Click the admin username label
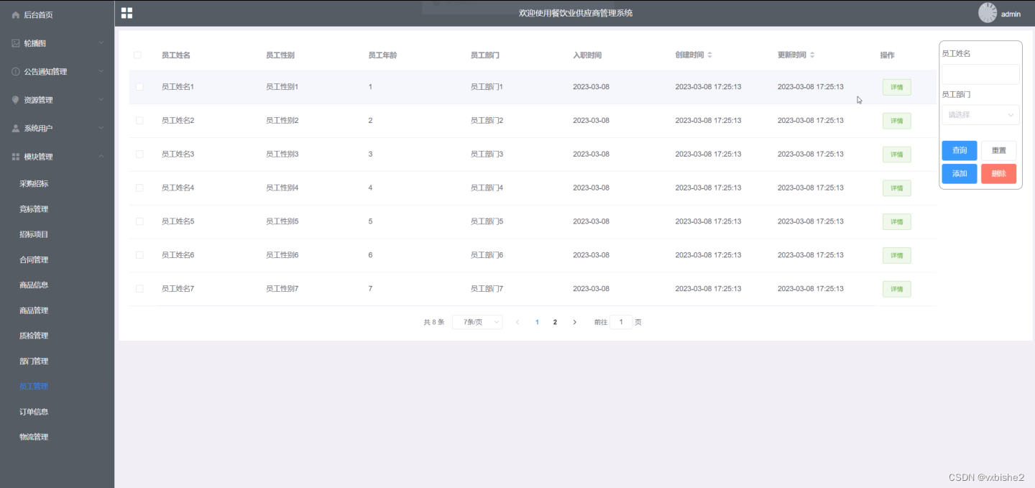1035x488 pixels. pyautogui.click(x=1011, y=14)
